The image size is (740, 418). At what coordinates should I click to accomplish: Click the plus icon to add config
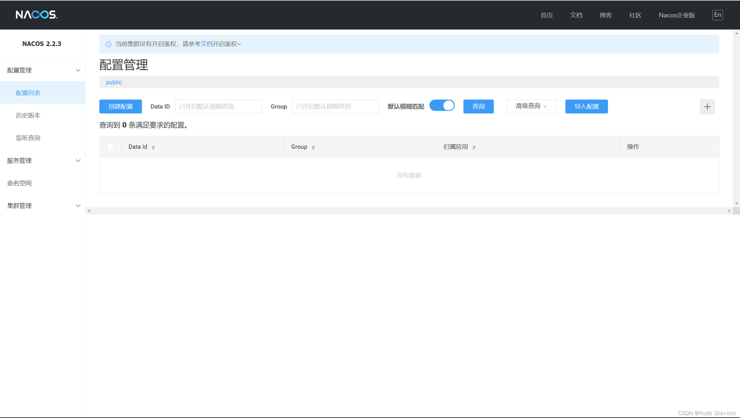click(x=707, y=107)
